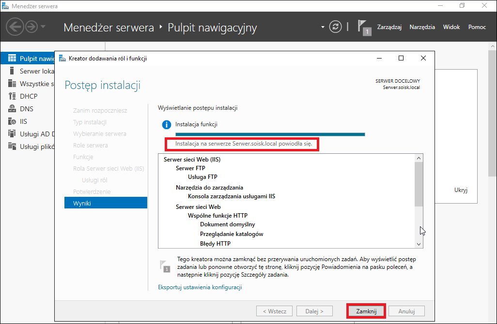Click the Zamknij button
This screenshot has height=324, width=497.
pyautogui.click(x=366, y=311)
